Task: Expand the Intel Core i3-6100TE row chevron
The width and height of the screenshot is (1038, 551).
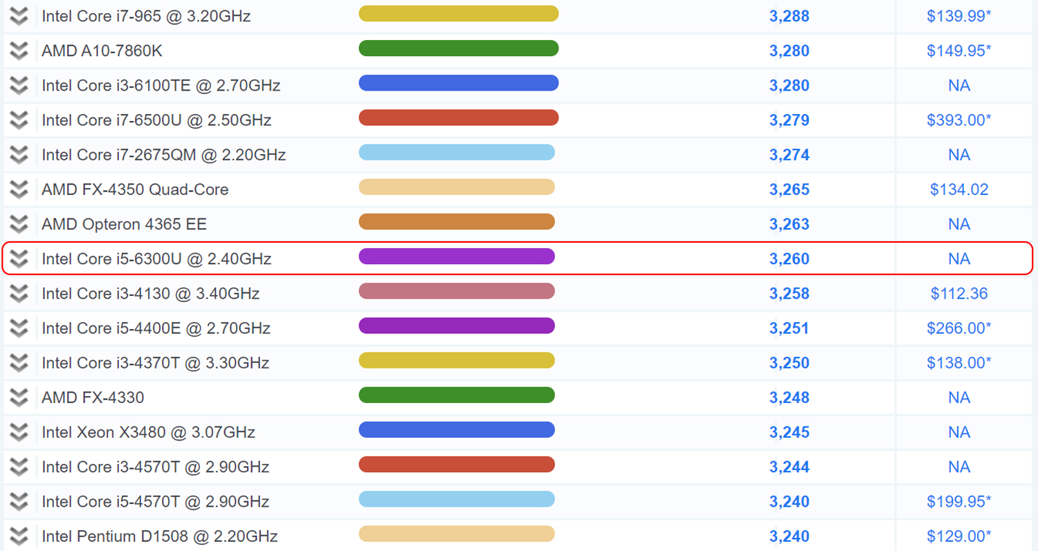Action: (x=19, y=85)
